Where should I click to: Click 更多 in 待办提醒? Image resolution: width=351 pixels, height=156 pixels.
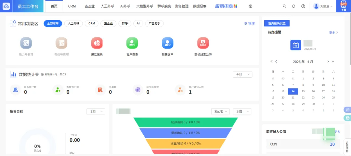click(333, 32)
